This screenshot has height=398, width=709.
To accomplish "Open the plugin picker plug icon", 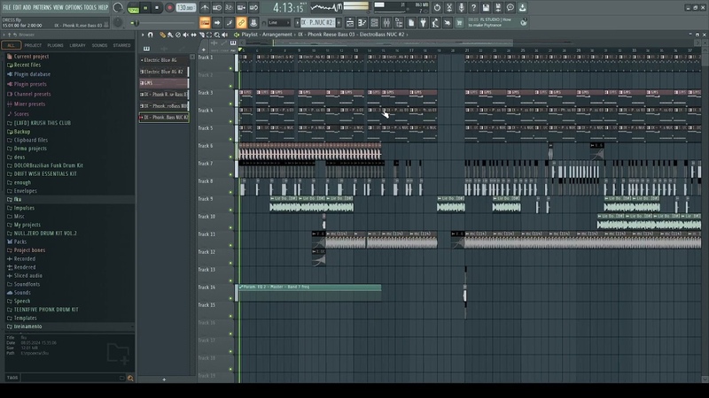I will pyautogui.click(x=424, y=23).
